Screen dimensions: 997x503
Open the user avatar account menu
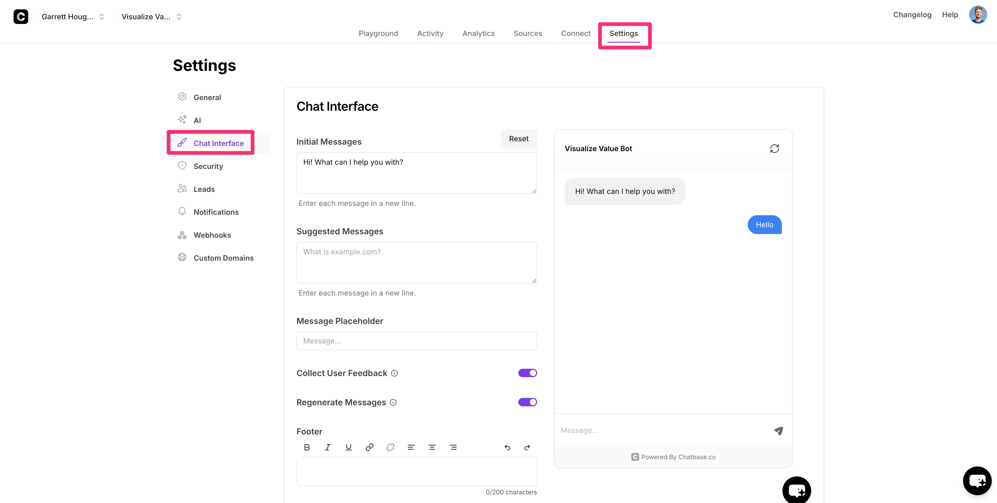(978, 15)
